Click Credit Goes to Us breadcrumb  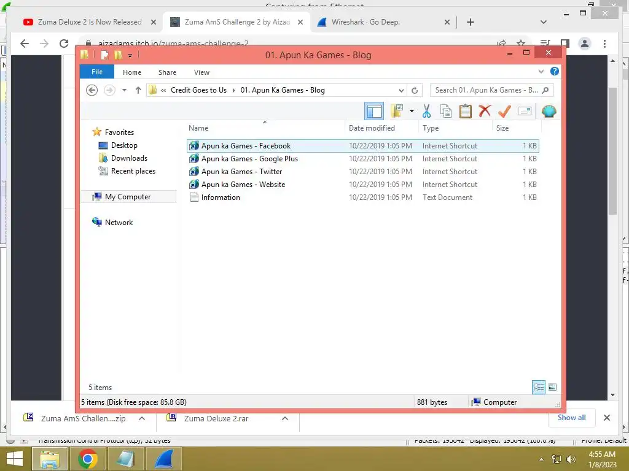[198, 90]
